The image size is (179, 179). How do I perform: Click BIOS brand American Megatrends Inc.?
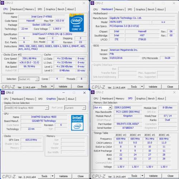point(142,50)
